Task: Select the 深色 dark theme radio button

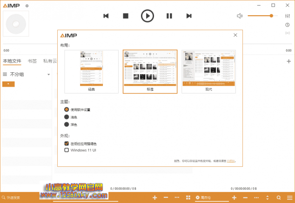Action: [67, 124]
